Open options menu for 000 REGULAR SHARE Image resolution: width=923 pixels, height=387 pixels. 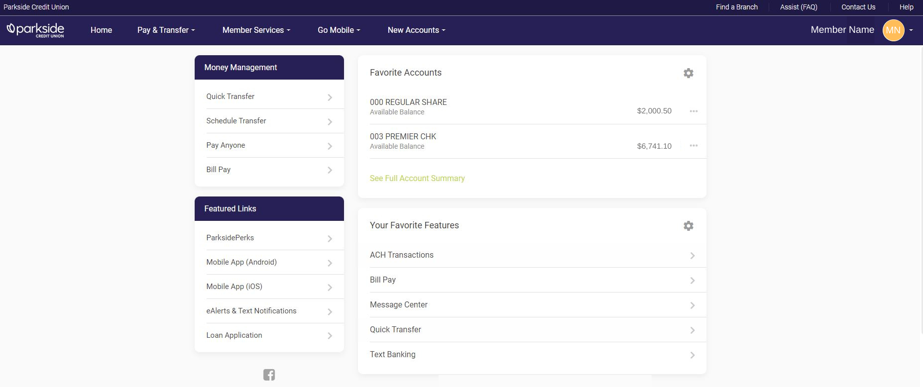coord(693,111)
